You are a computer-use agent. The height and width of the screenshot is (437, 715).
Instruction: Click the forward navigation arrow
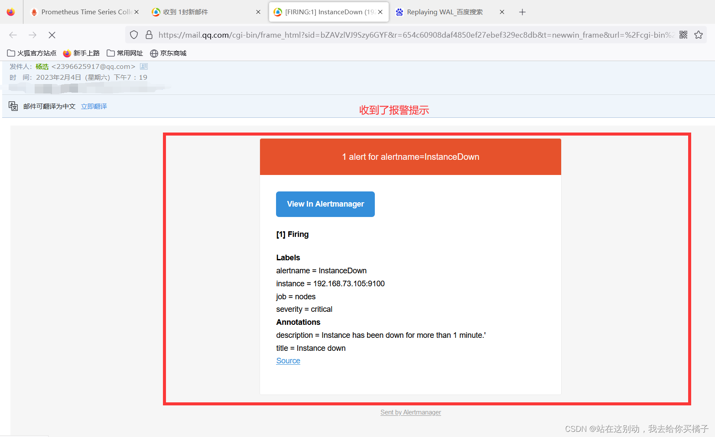[32, 35]
